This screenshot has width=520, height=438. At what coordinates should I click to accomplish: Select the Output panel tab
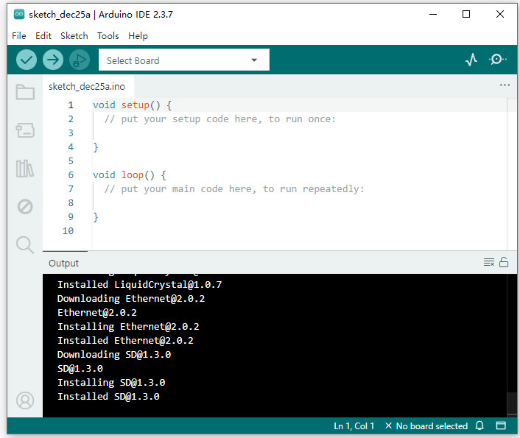pos(63,264)
